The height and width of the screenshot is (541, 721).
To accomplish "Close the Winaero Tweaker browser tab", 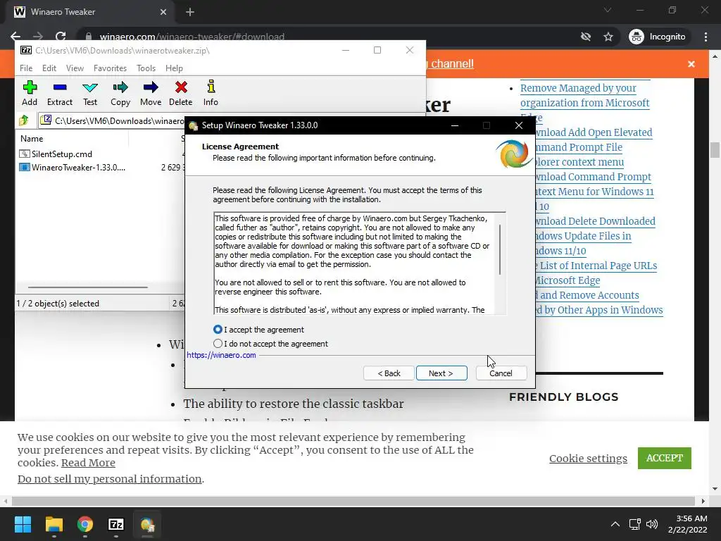I will (x=163, y=12).
